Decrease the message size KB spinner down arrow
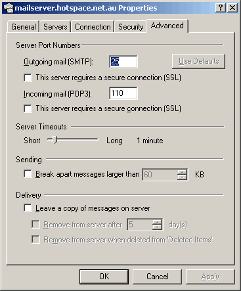 coord(182,177)
